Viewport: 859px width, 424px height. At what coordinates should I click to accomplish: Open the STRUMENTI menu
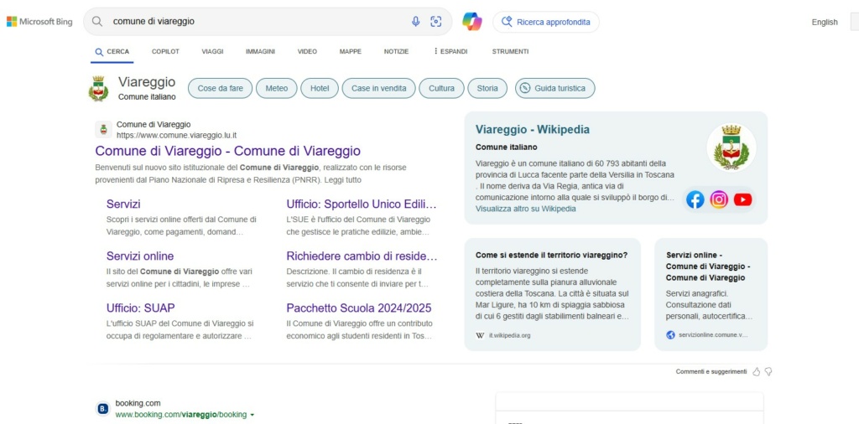[x=510, y=51]
